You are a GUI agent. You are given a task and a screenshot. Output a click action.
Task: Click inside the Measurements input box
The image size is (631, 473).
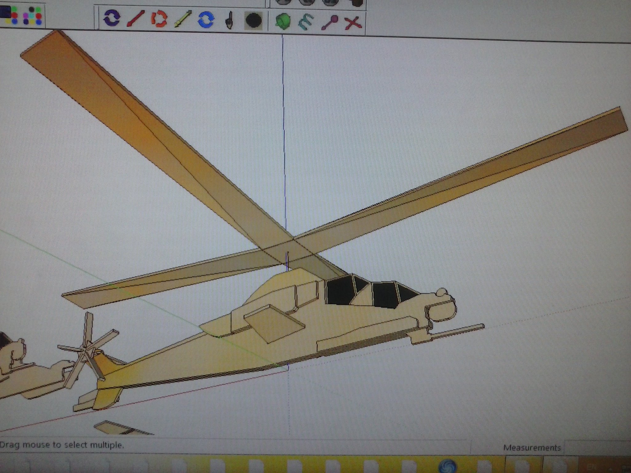pyautogui.click(x=598, y=447)
